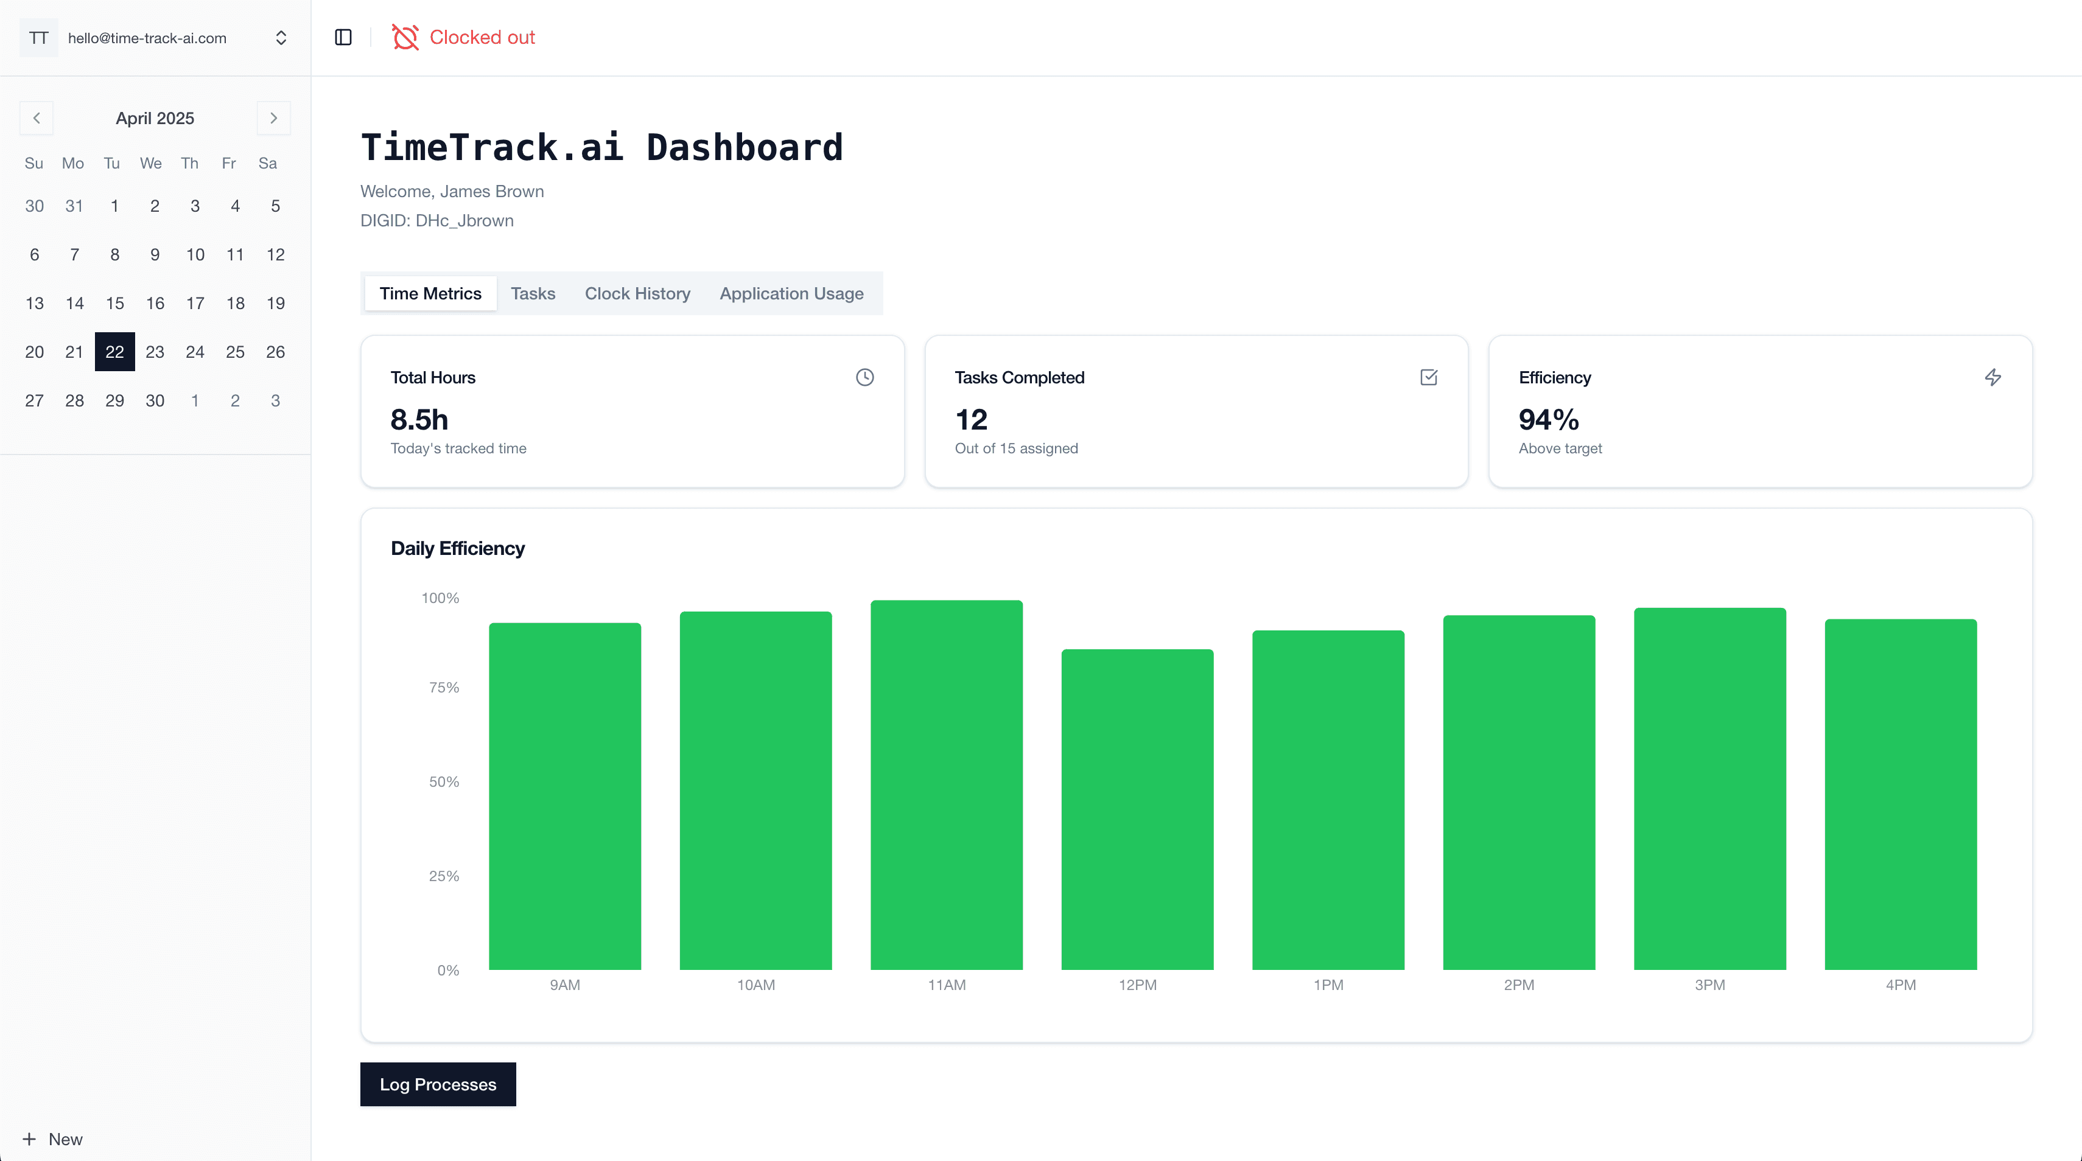This screenshot has height=1161, width=2082.
Task: Click the Clocked out status label
Action: click(x=483, y=37)
